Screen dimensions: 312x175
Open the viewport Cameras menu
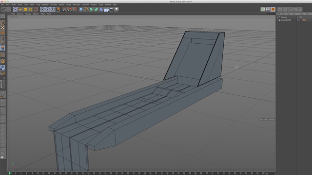20,14
